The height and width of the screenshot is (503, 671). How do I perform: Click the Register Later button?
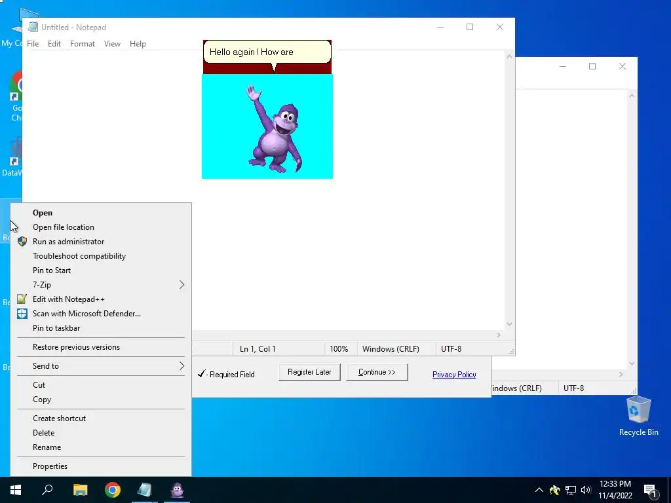[309, 372]
